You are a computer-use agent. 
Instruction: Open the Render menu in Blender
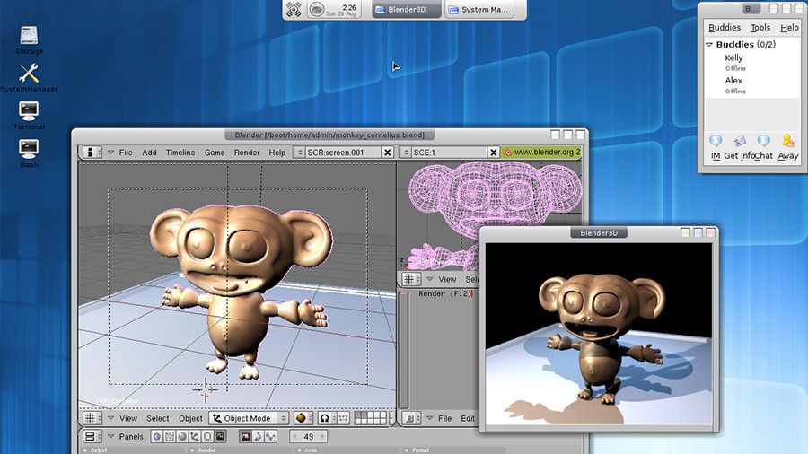(247, 153)
